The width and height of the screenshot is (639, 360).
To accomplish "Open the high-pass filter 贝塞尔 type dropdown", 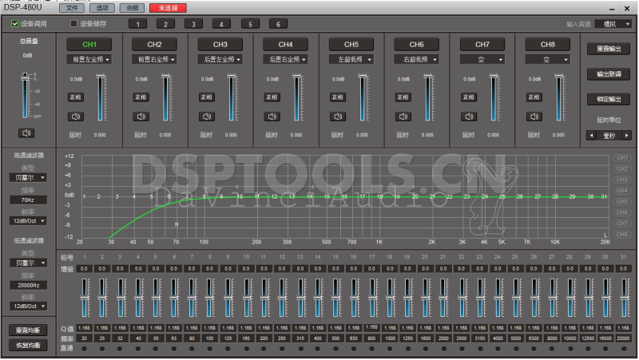I will pos(28,178).
